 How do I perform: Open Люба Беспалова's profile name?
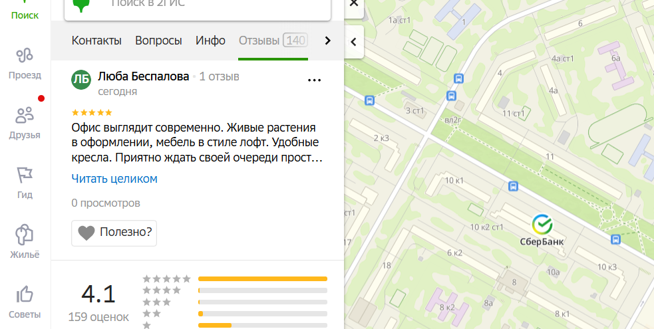click(144, 76)
